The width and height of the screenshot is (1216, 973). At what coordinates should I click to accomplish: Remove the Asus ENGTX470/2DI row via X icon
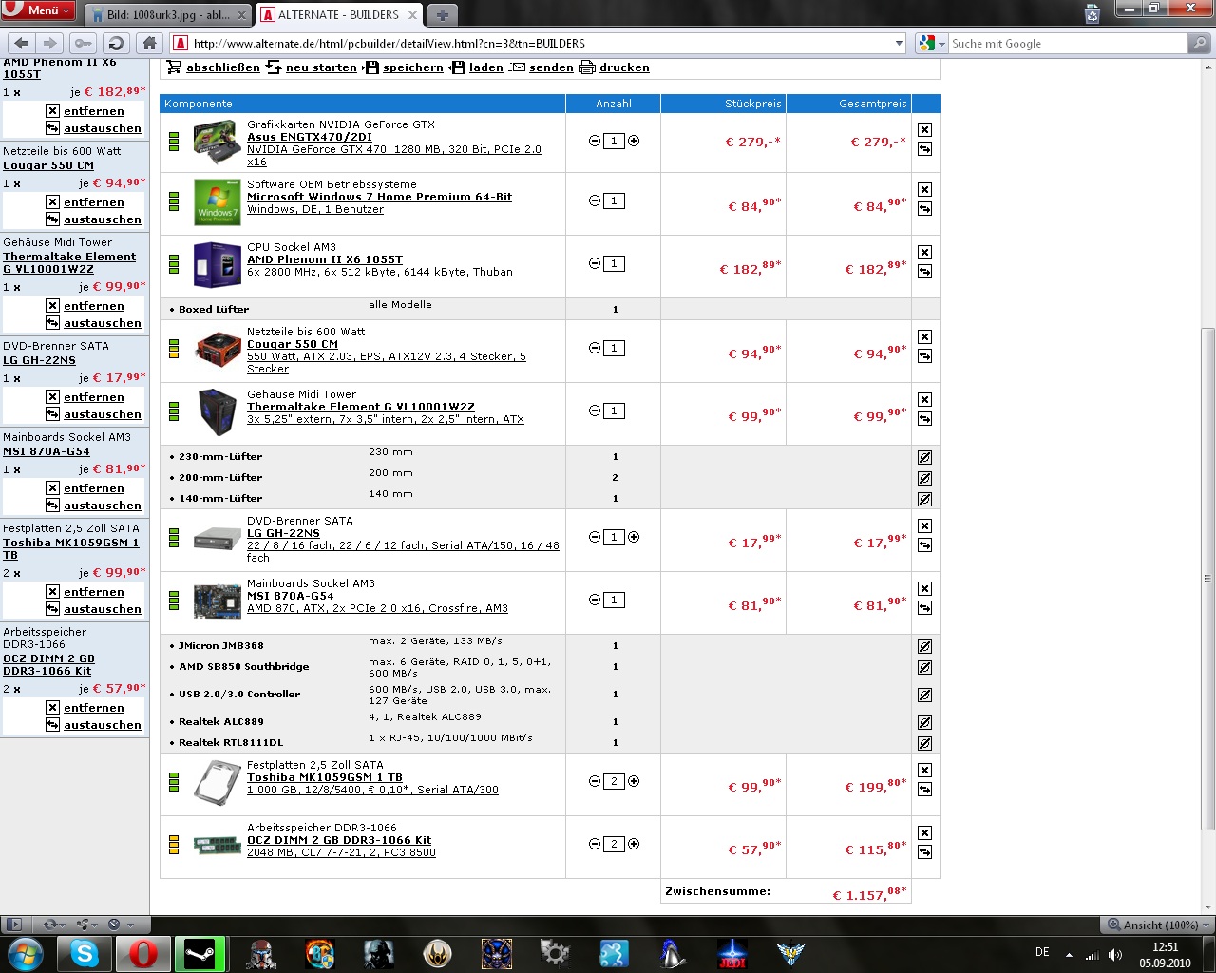(924, 129)
